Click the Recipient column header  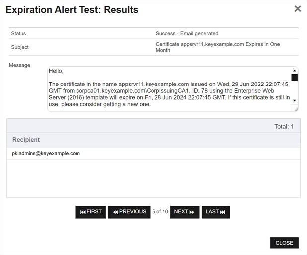click(x=26, y=140)
